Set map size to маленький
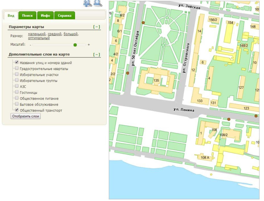The image size is (264, 201). (37, 34)
